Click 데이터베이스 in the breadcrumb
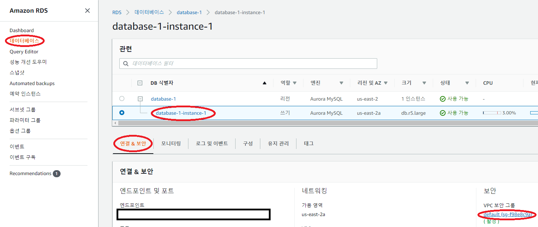The image size is (538, 227). 149,12
